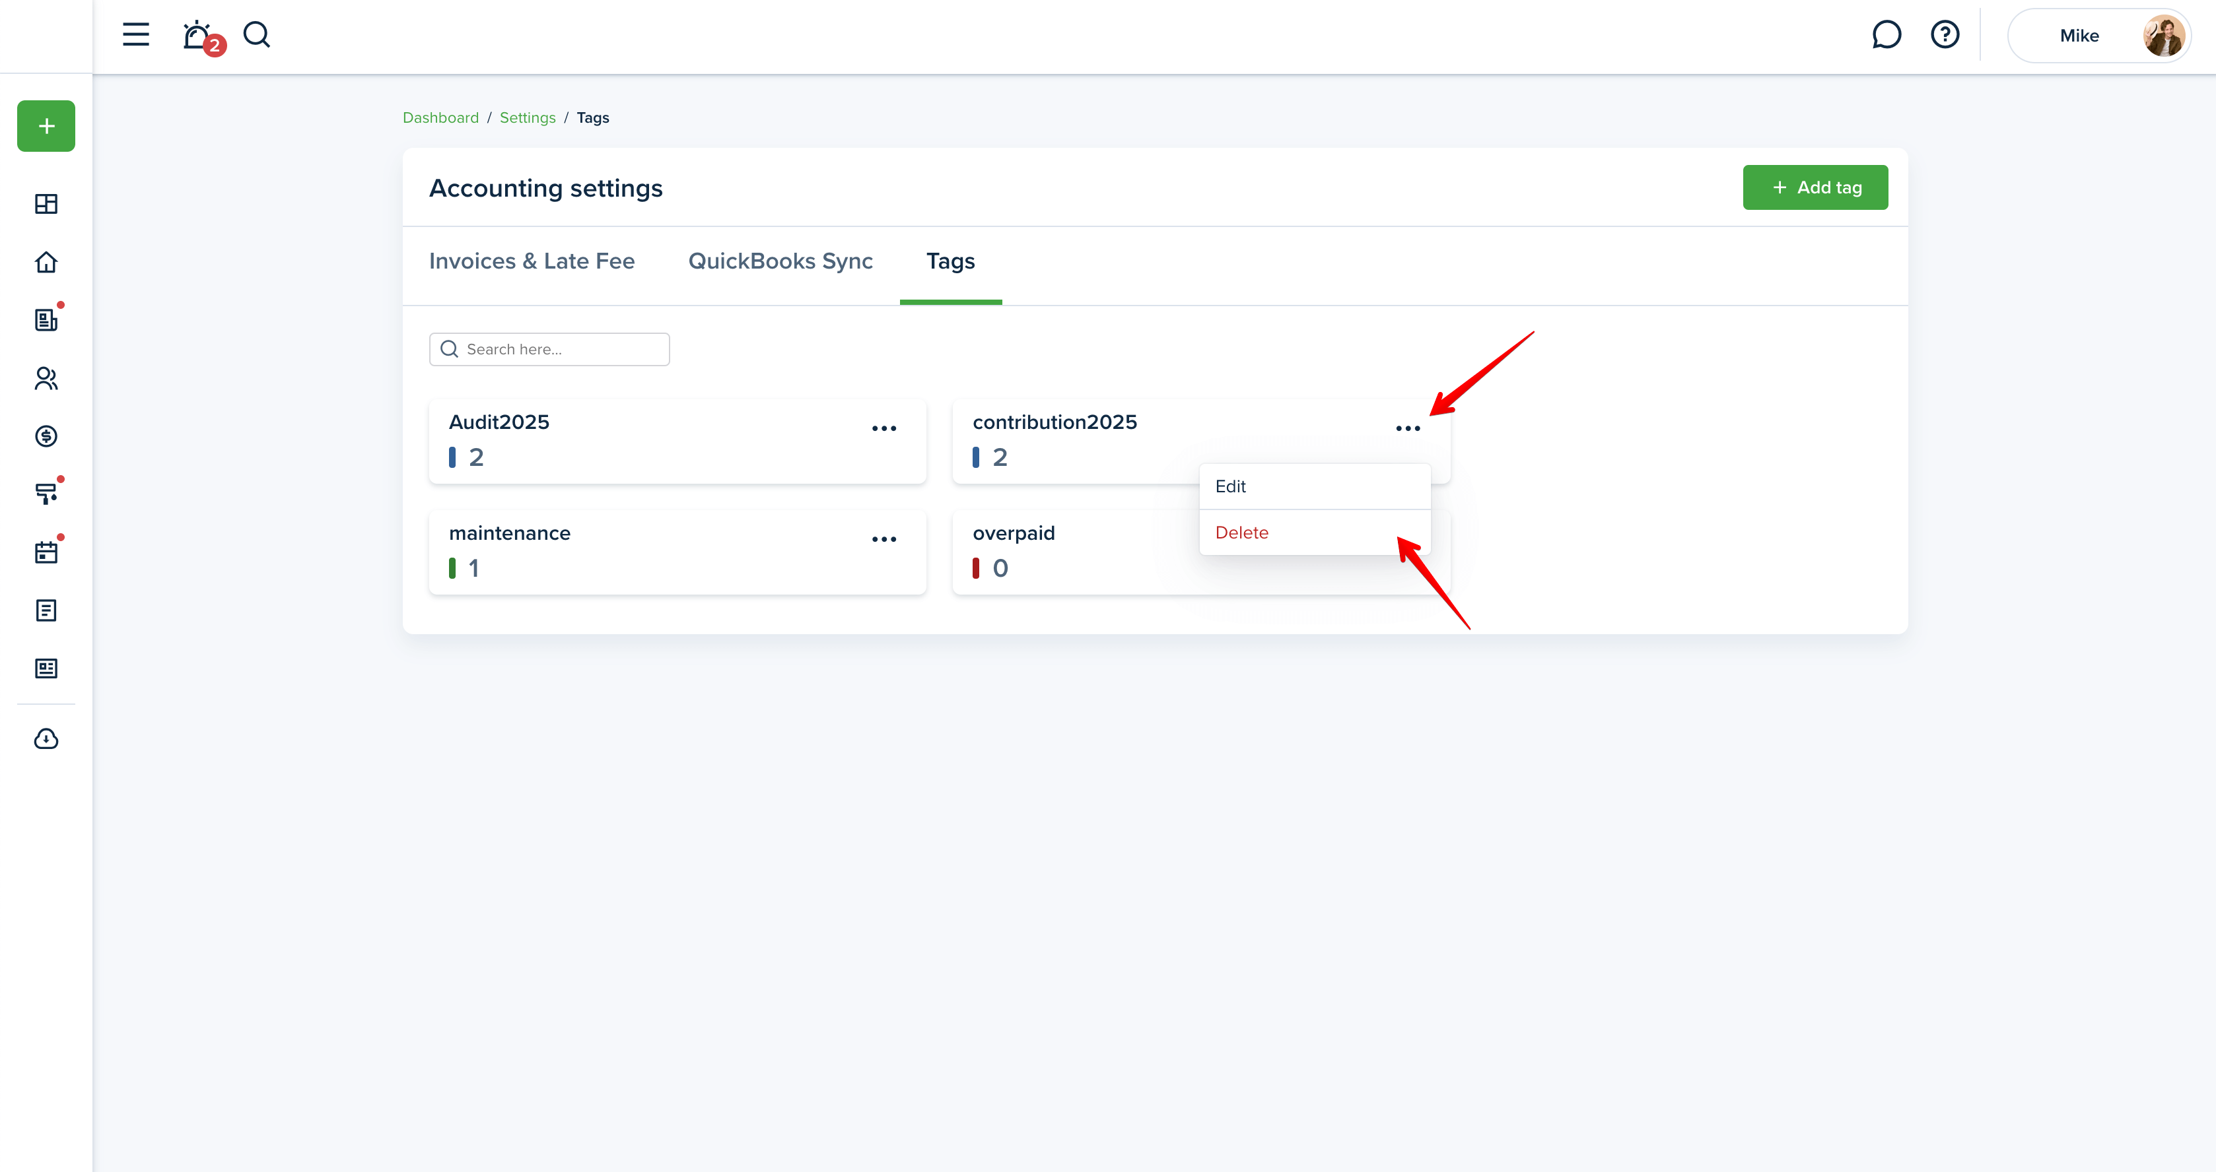Switch to Invoices & Late Fee tab
Viewport: 2216px width, 1172px height.
point(532,261)
